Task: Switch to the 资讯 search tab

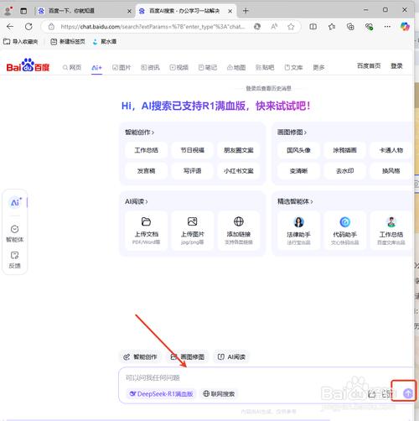Action: (x=150, y=67)
